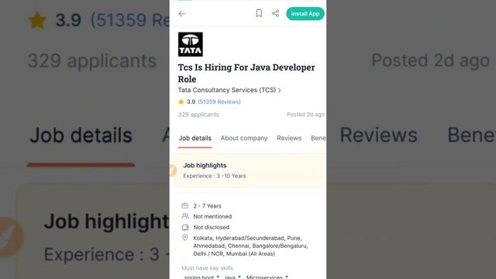Screen dimensions: 496x279
Task: Go back using the left arrow icon
Action: pos(182,14)
